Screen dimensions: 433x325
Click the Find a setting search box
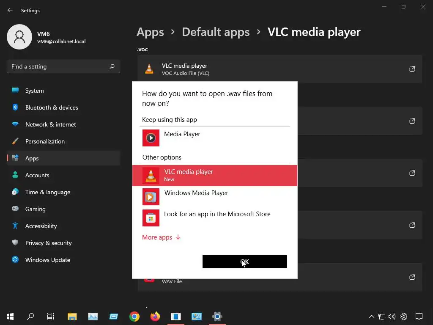(63, 66)
